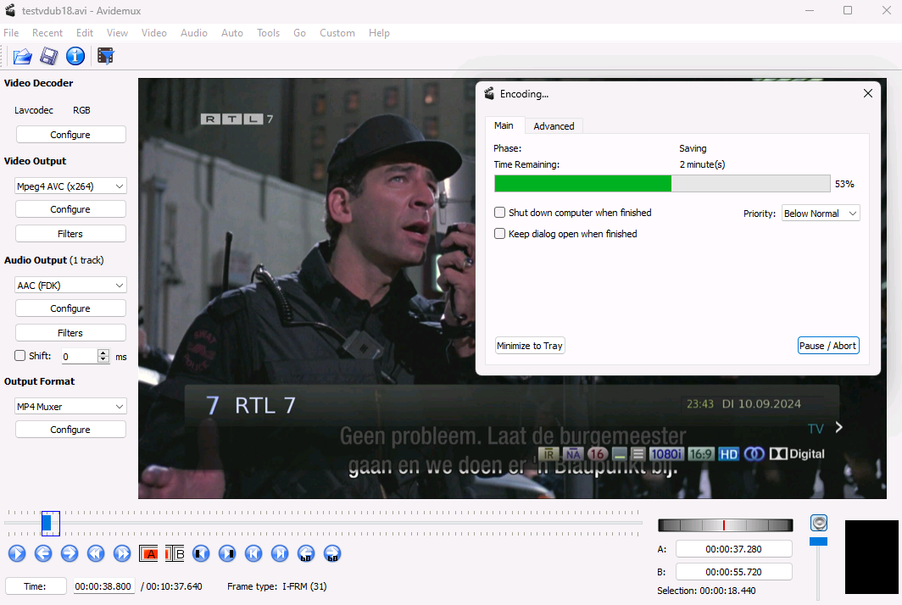The height and width of the screenshot is (605, 902).
Task: Search for the next black frame
Action: (227, 553)
